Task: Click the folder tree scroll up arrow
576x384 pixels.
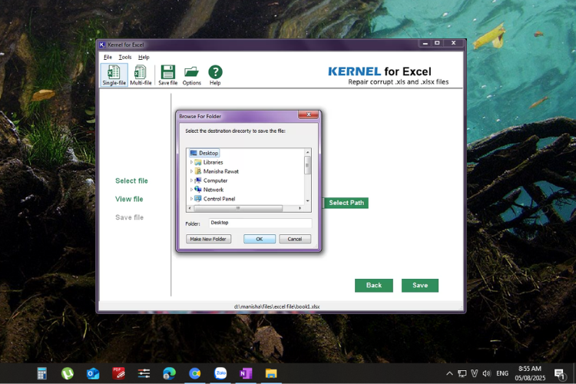Action: pyautogui.click(x=308, y=152)
